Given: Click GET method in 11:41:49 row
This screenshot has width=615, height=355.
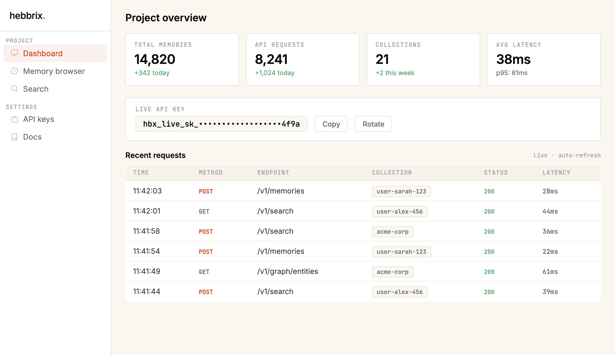Looking at the screenshot, I should click(204, 272).
